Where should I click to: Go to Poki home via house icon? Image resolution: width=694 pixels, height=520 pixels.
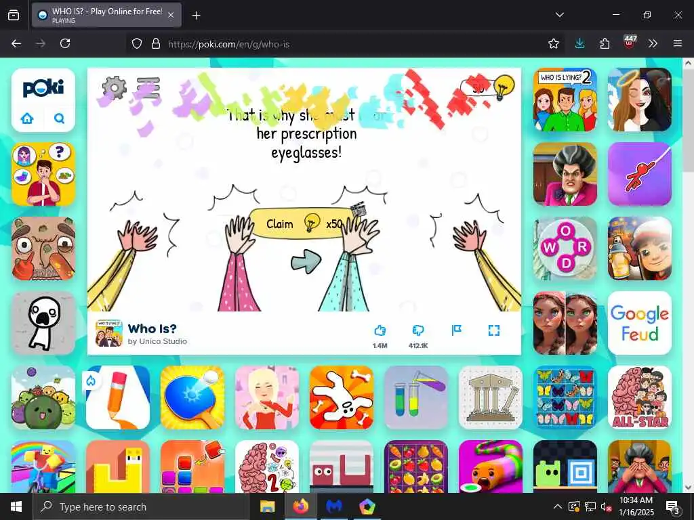27,118
